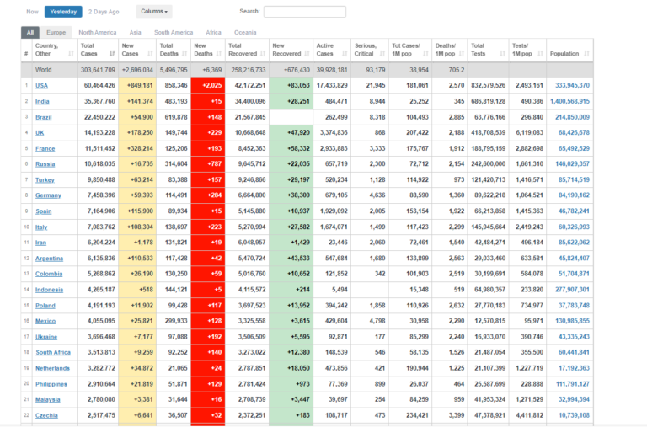Screen dimensions: 647x427
Task: Sort by Active Cases column arrows
Action: [345, 54]
